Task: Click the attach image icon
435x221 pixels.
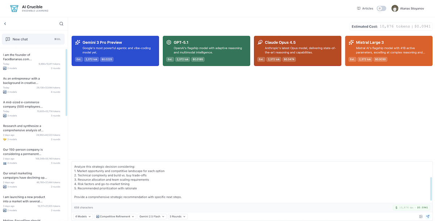Action: (421, 216)
